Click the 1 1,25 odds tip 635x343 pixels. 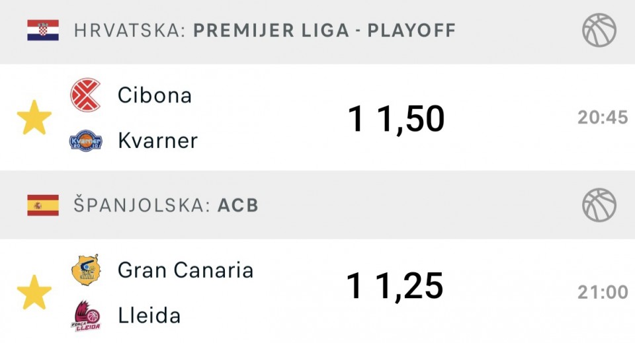(395, 286)
